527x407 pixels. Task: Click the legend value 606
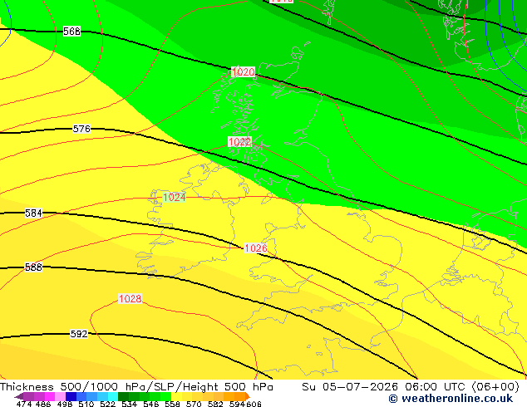point(253,404)
